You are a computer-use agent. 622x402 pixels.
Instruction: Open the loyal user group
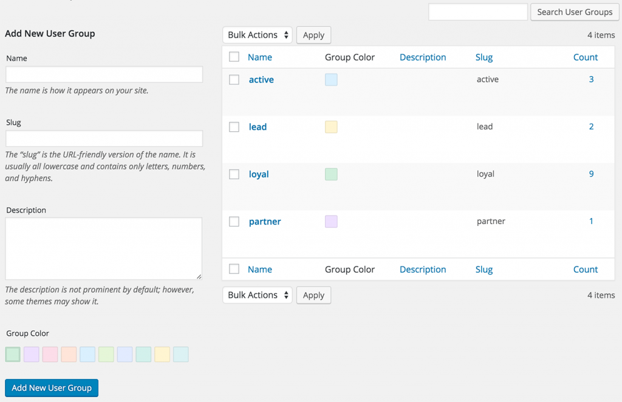coord(259,174)
